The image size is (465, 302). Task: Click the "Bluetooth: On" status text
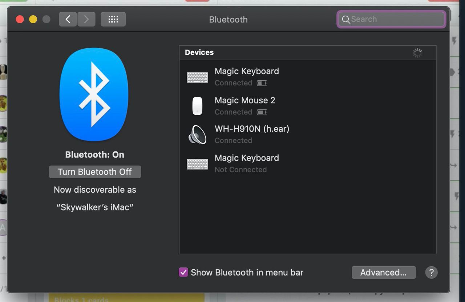coord(95,155)
